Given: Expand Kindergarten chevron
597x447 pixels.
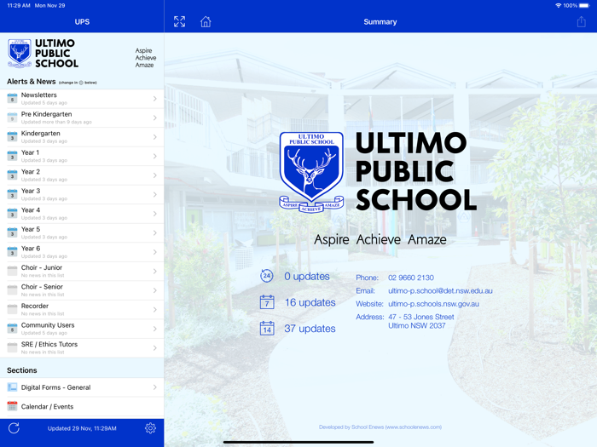Looking at the screenshot, I should pos(155,137).
